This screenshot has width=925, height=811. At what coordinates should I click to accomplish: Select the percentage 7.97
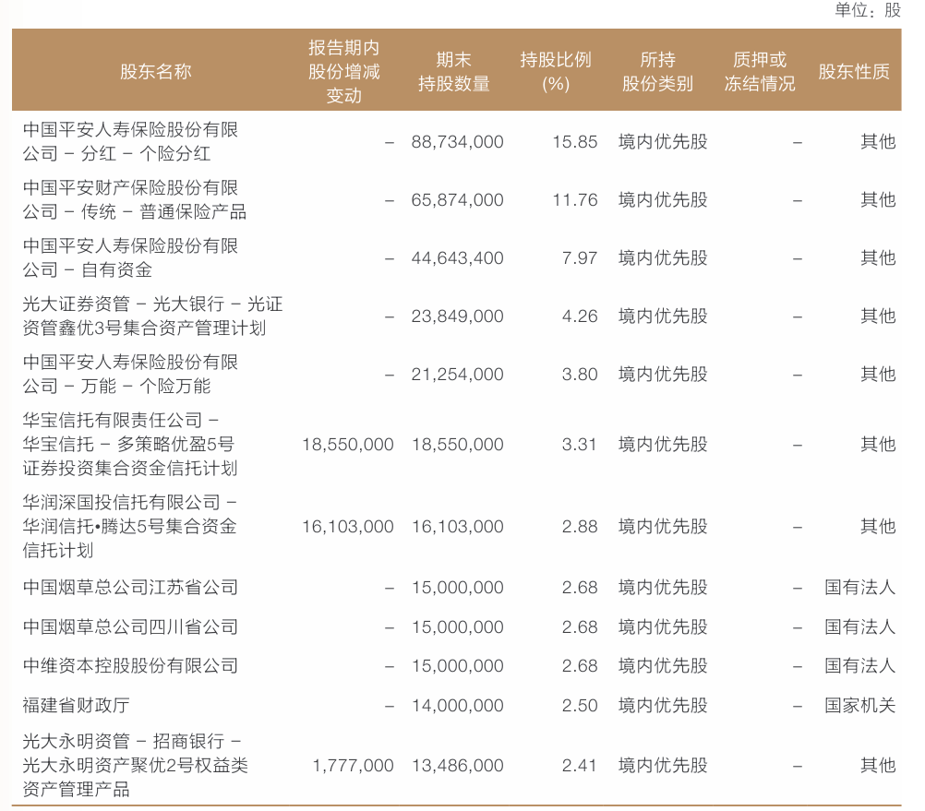580,258
